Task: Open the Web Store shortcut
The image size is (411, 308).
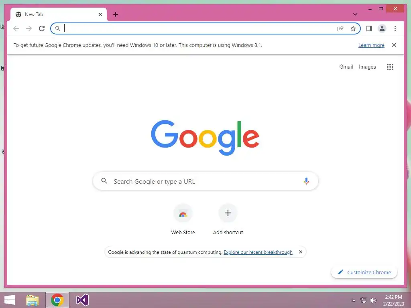Action: click(x=183, y=219)
